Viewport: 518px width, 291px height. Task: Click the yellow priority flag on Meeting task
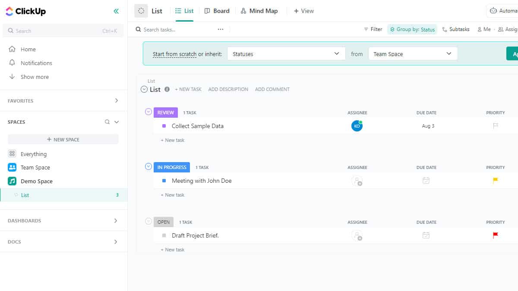[495, 180]
